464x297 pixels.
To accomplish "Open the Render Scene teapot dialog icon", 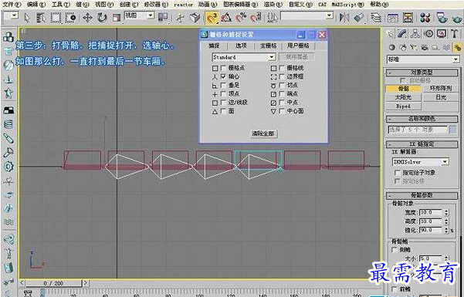I will pos(442,18).
